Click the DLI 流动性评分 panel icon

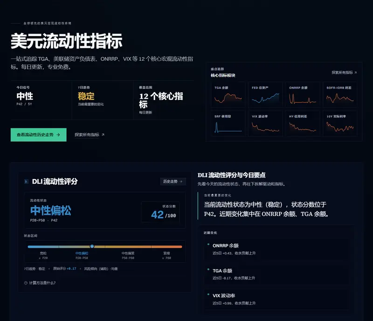[27, 182]
